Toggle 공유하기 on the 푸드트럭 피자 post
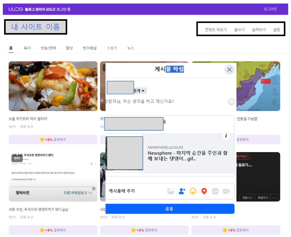The width and height of the screenshot is (291, 237). [x=53, y=139]
